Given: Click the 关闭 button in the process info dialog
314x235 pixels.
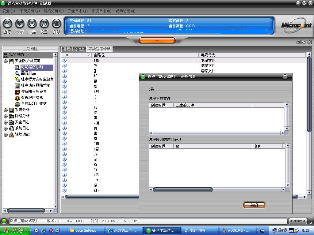Looking at the screenshot, I should point(254,205).
